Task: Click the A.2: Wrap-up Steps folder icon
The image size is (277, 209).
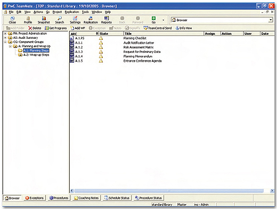Action: click(20, 55)
